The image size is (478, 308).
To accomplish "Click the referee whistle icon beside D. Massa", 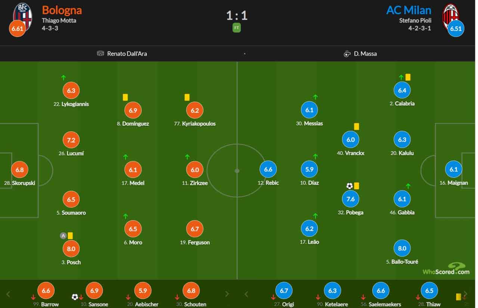I will coord(347,53).
